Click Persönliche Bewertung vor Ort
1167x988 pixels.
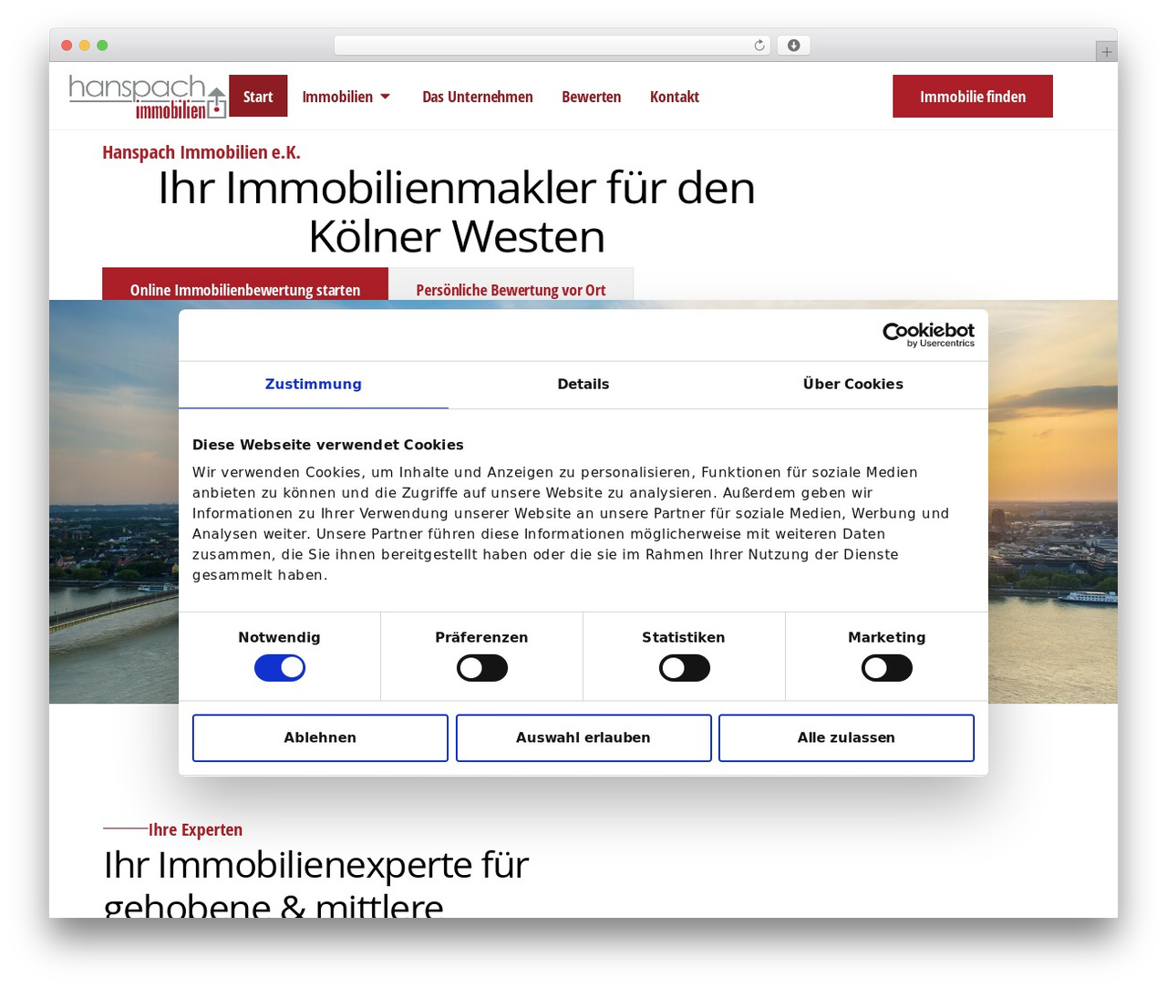tap(511, 285)
